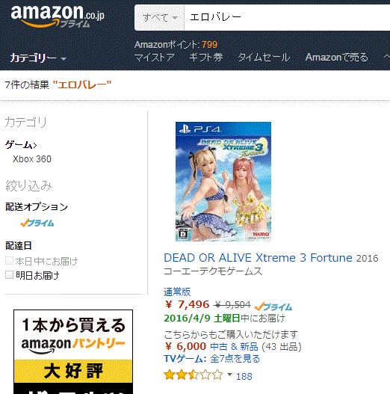Click the Amazon Pantry banner ad
Viewport: 390px width, 394px height.
coord(73,352)
